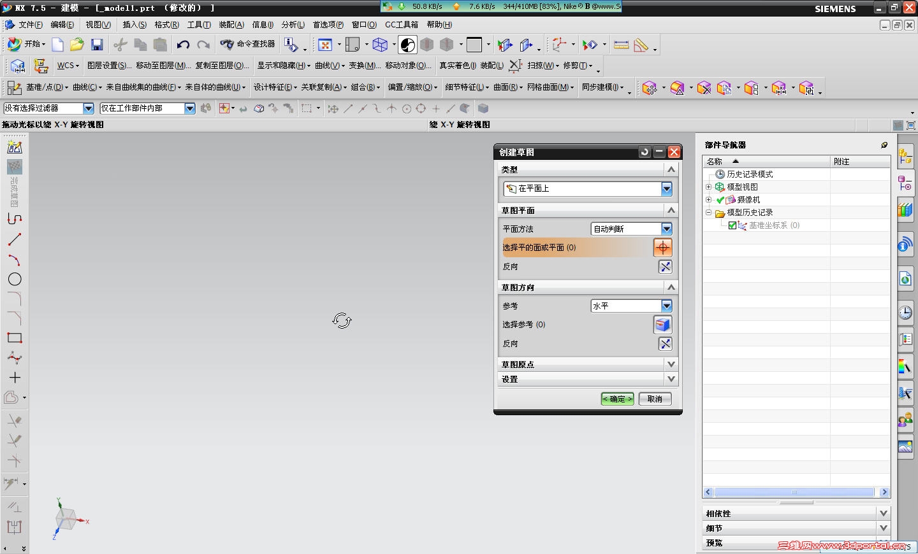918x554 pixels.
Task: Select the wireframe cube view icon
Action: [381, 45]
